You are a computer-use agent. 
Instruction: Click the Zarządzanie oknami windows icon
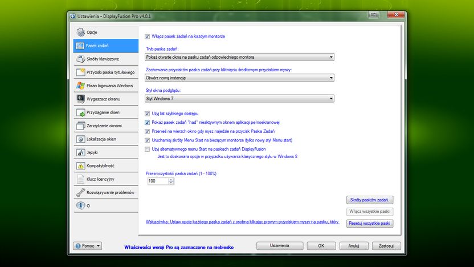pos(80,126)
